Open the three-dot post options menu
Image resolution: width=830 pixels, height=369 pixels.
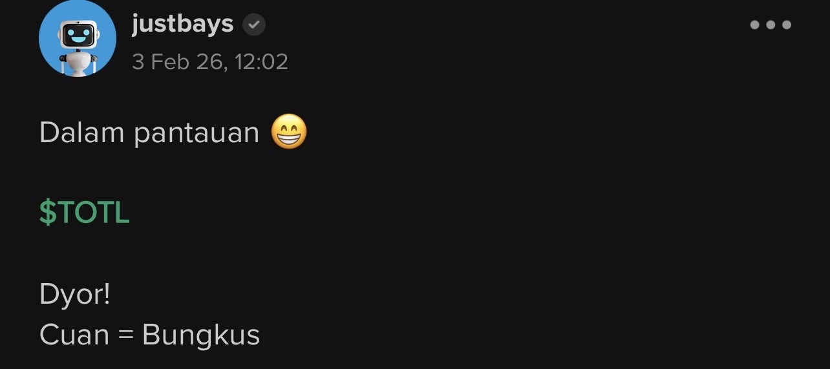770,25
